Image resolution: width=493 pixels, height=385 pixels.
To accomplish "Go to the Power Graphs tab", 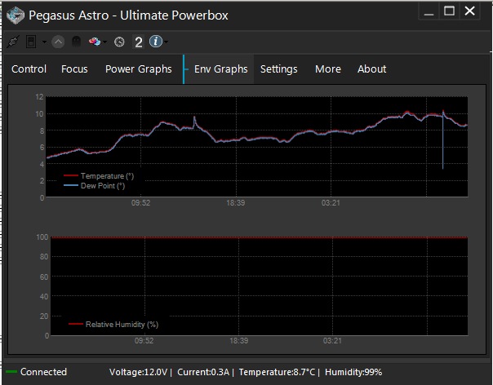I will (139, 69).
